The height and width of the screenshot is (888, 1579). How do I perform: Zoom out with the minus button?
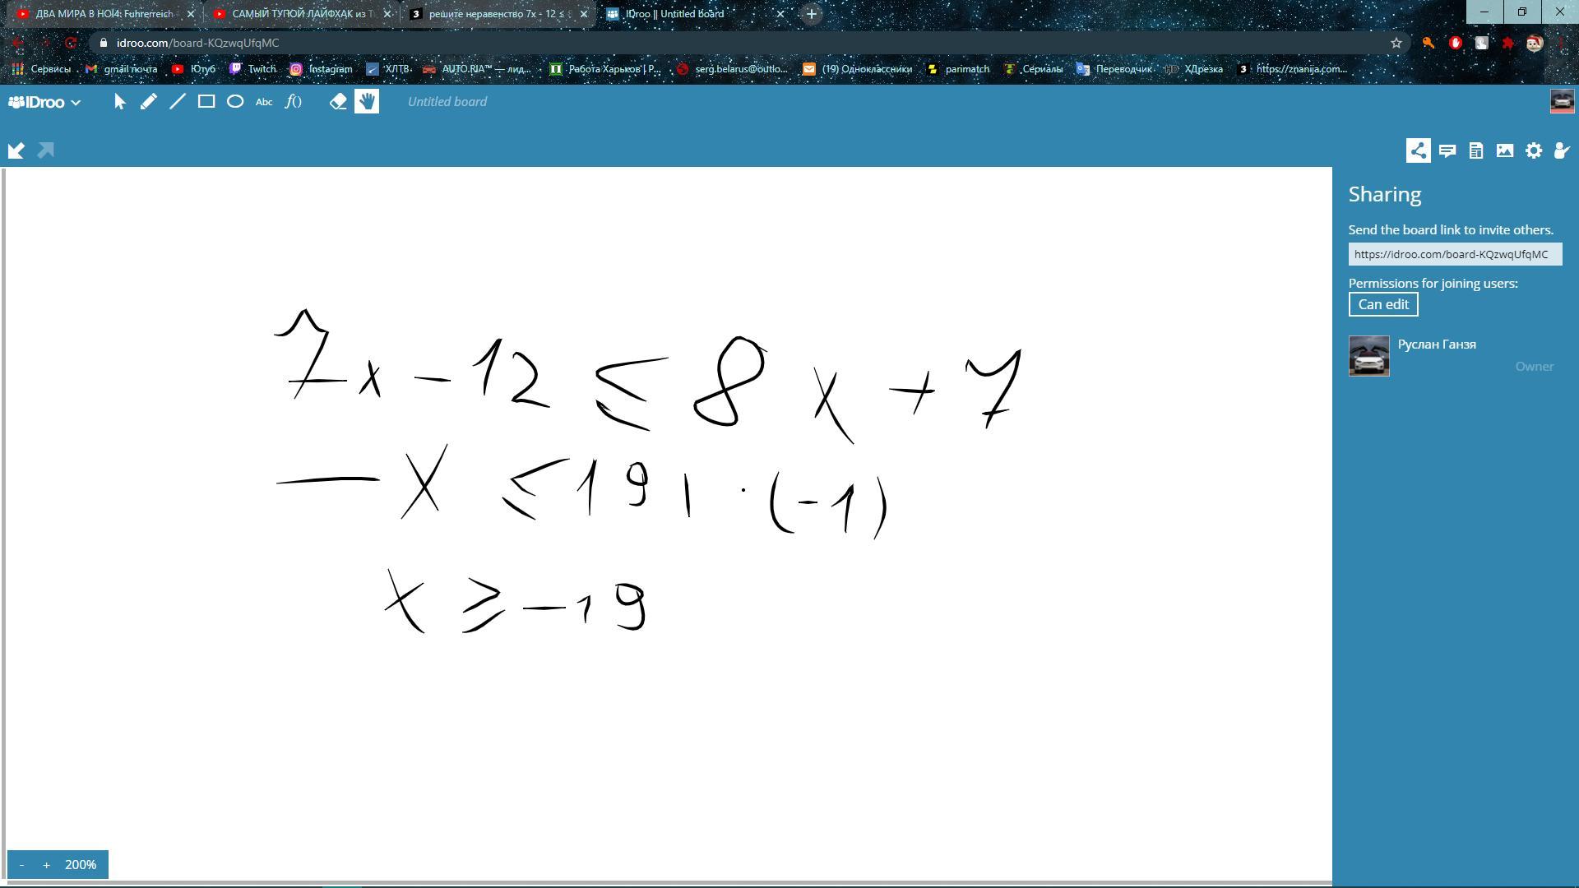(21, 865)
